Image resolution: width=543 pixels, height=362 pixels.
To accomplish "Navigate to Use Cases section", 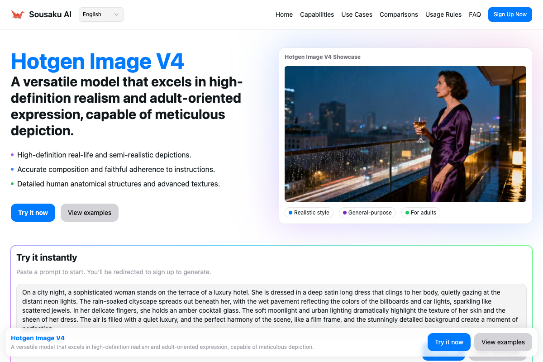I will 357,14.
